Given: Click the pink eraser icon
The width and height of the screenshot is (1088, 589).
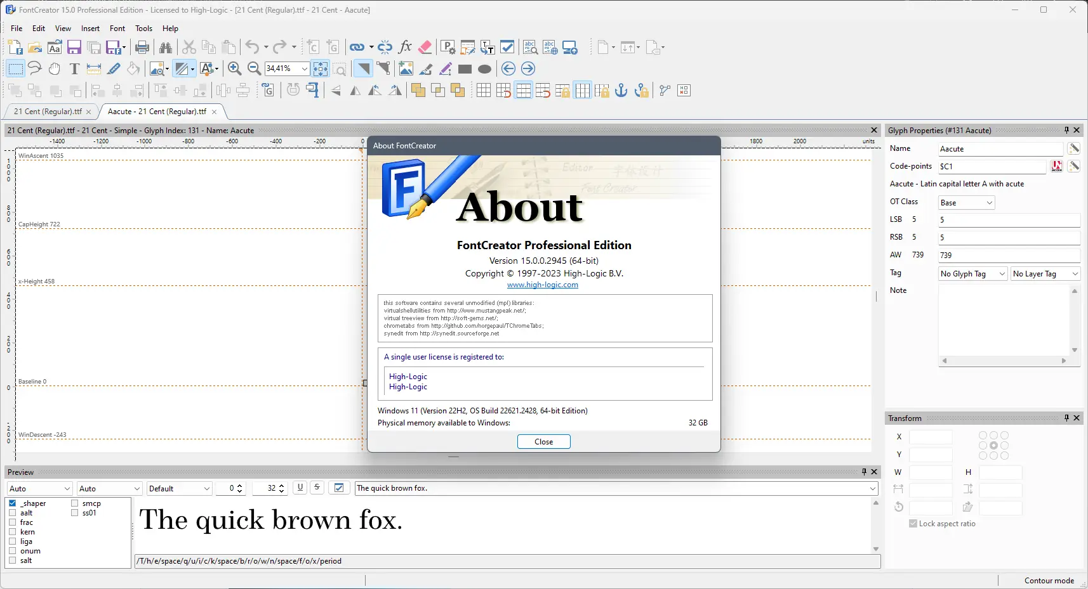Looking at the screenshot, I should pos(425,48).
